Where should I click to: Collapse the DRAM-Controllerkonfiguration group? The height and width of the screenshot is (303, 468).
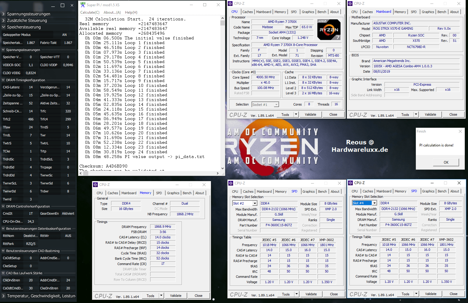[3, 206]
